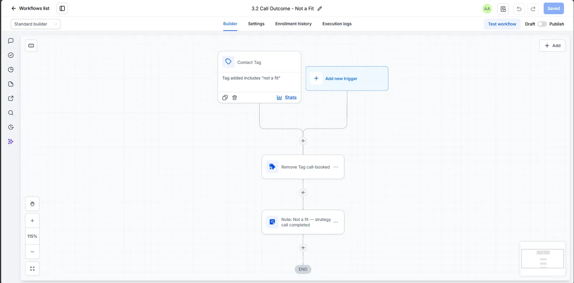Open the Enrollment history tab

click(x=293, y=24)
